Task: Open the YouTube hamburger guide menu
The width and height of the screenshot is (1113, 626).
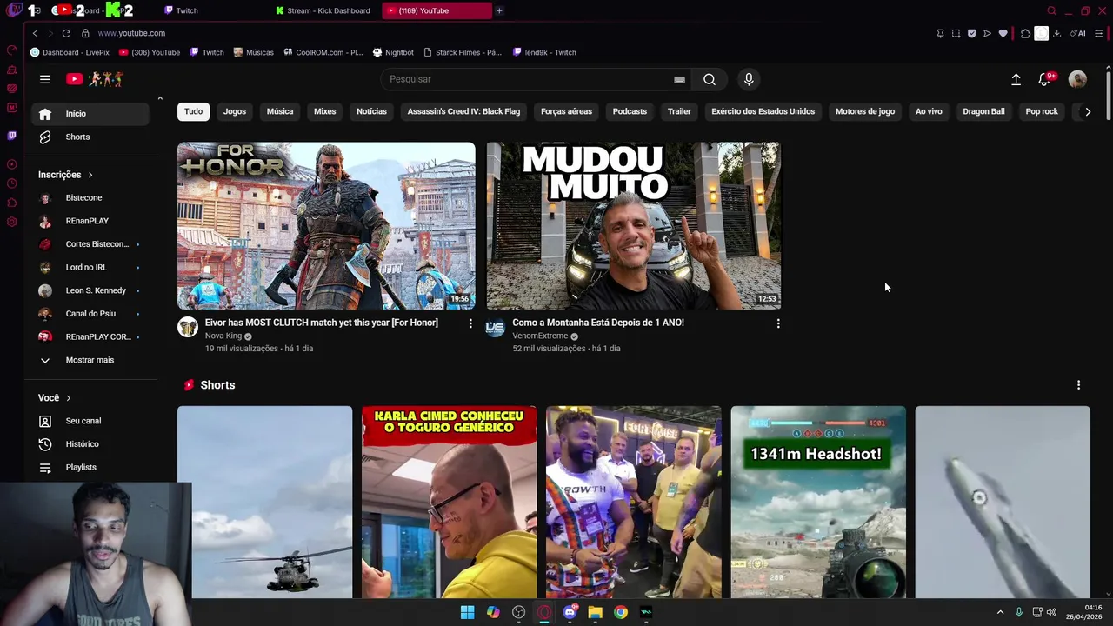Action: click(x=45, y=79)
